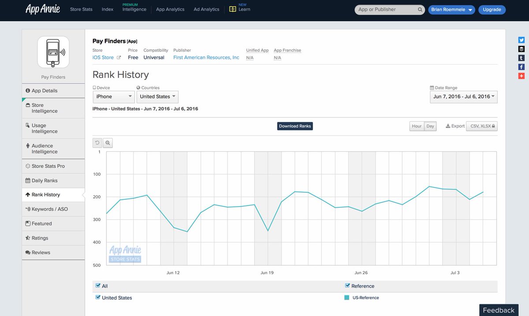Click the Pay Finders app icon
The height and width of the screenshot is (316, 529).
[53, 52]
